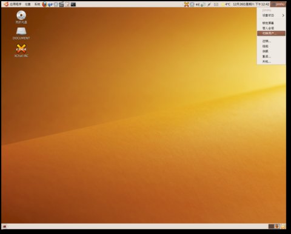Screen dimensions: 291x234
Task: Launch the terminal from the top panel
Action: click(x=73, y=4)
